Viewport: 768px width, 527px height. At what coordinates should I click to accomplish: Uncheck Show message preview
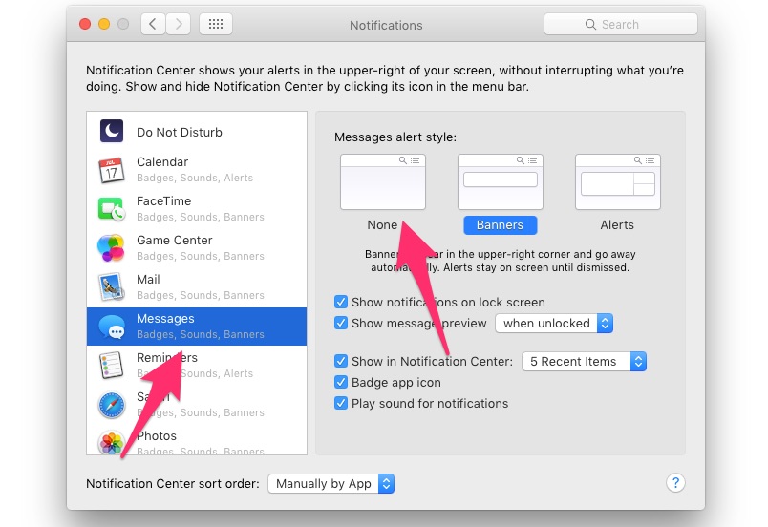341,324
